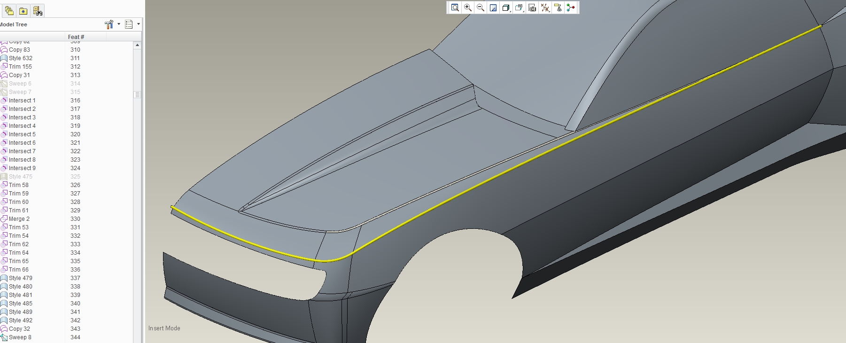Switch to the Favorites folder tab

coord(23,10)
